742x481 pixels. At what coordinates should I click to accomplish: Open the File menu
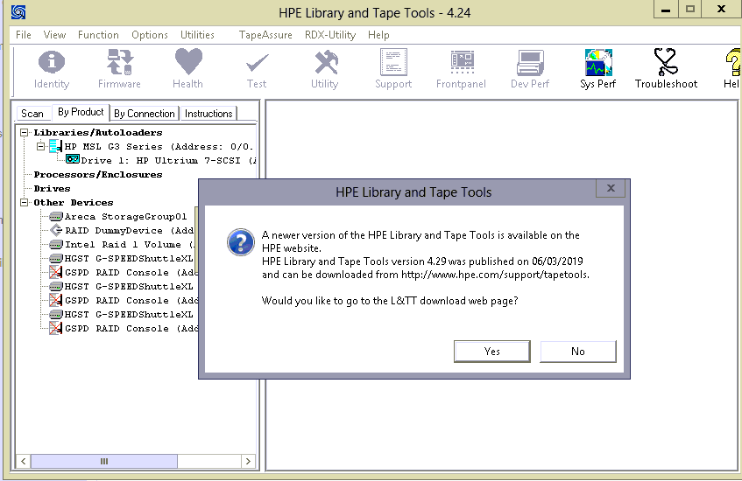click(23, 35)
